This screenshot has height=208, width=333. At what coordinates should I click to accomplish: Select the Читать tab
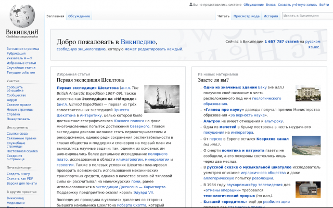(223, 16)
